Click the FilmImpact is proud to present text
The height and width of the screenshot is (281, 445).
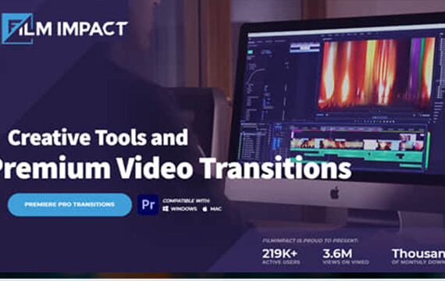(310, 240)
